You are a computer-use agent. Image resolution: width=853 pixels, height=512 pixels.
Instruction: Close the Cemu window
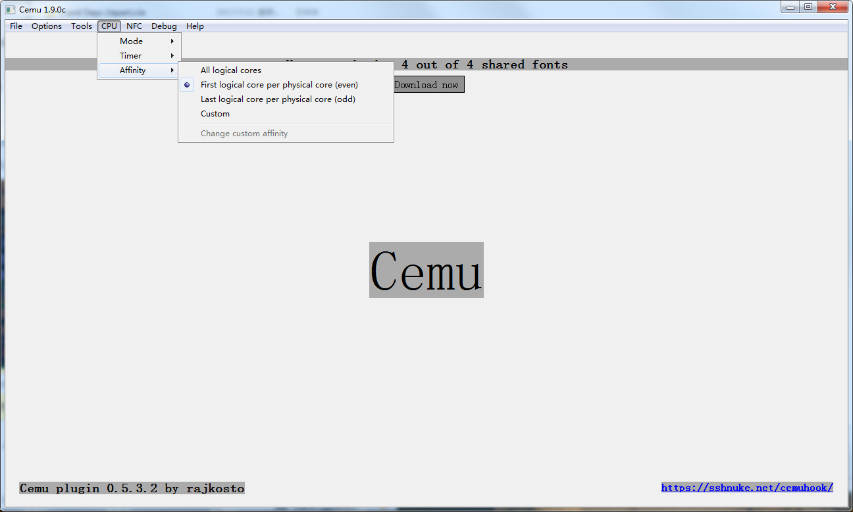(833, 7)
